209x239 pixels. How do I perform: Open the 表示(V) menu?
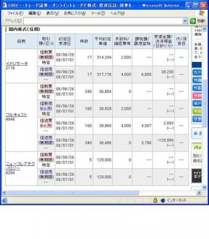[53, 13]
